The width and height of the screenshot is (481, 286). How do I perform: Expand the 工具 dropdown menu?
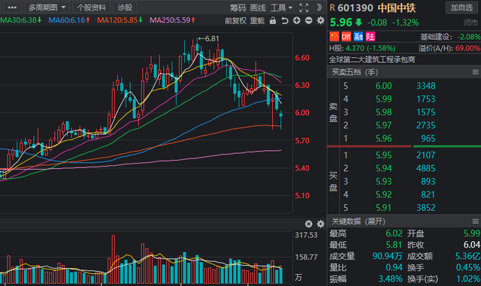point(281,8)
